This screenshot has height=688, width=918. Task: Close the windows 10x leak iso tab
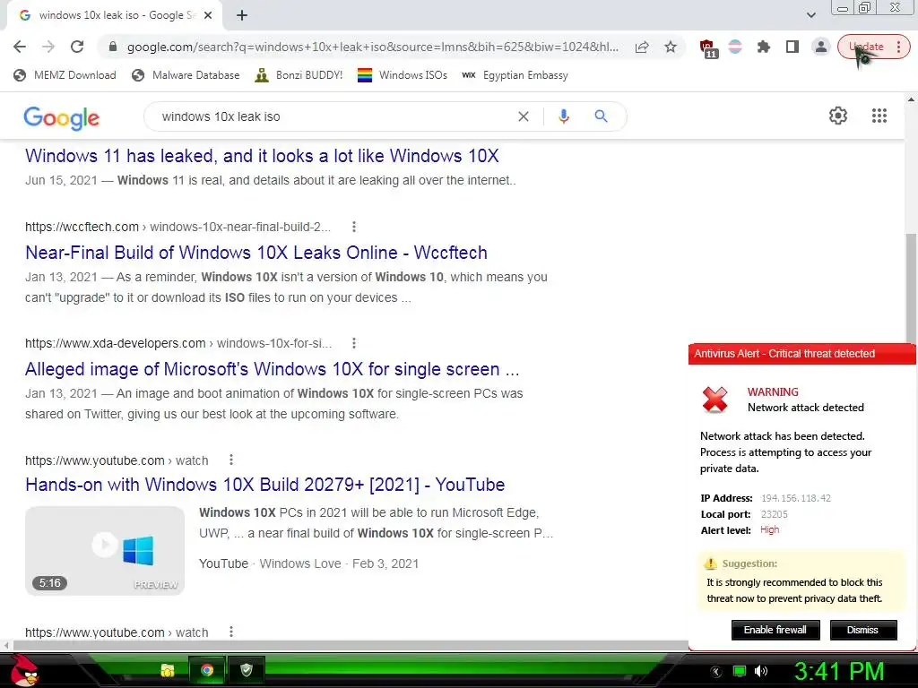click(208, 16)
